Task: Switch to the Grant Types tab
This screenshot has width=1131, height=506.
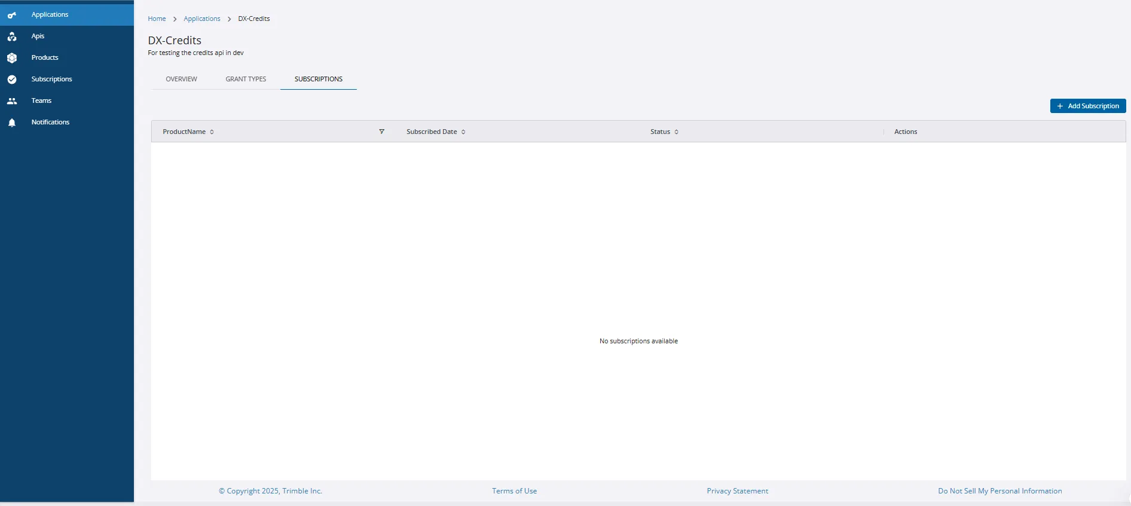Action: 246,79
